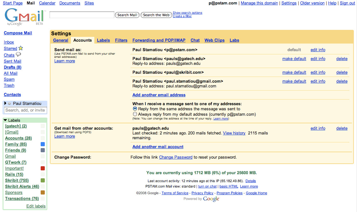Open Sites in the top navigation
This screenshot has height=212, width=357.
click(x=89, y=3)
